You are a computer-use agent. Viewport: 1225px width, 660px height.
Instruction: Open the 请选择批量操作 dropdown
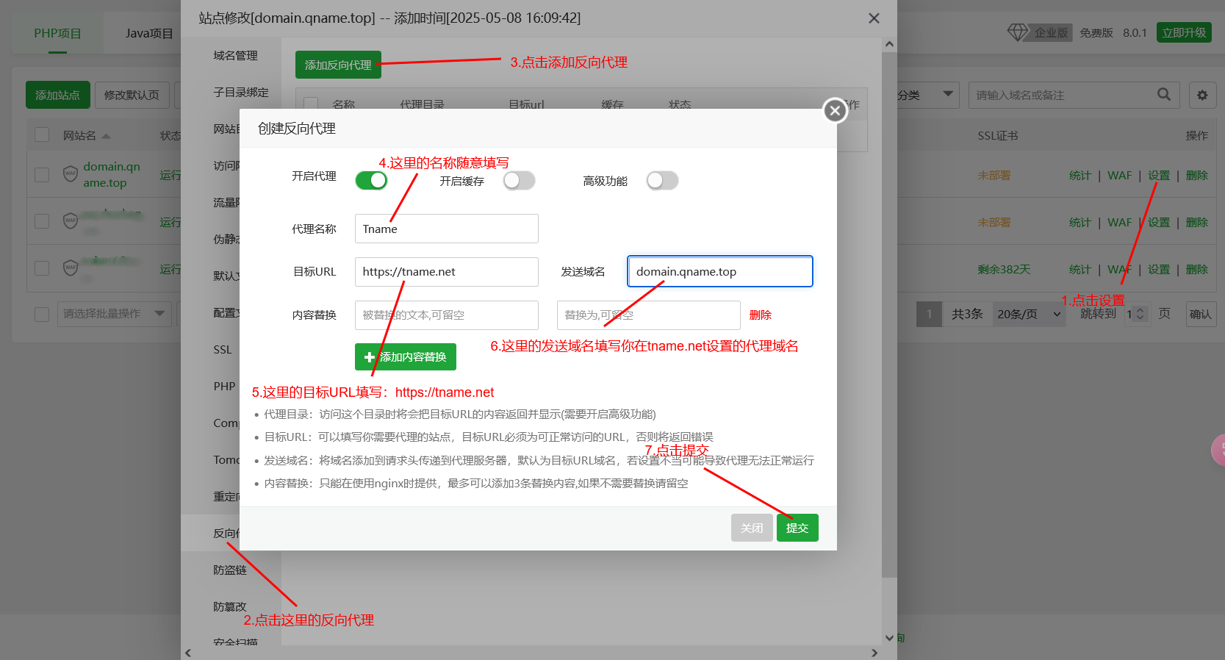pos(114,314)
